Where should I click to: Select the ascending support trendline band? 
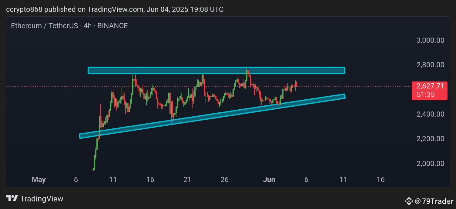[x=212, y=116]
